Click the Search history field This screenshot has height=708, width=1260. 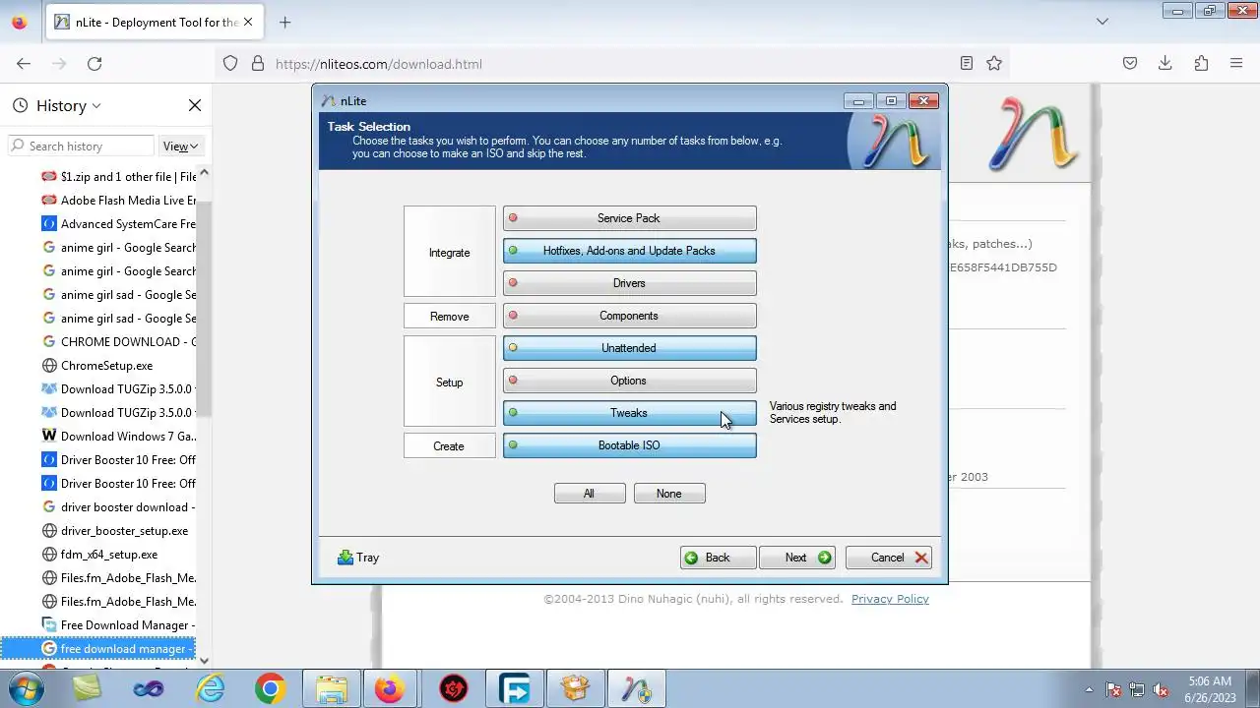click(81, 146)
